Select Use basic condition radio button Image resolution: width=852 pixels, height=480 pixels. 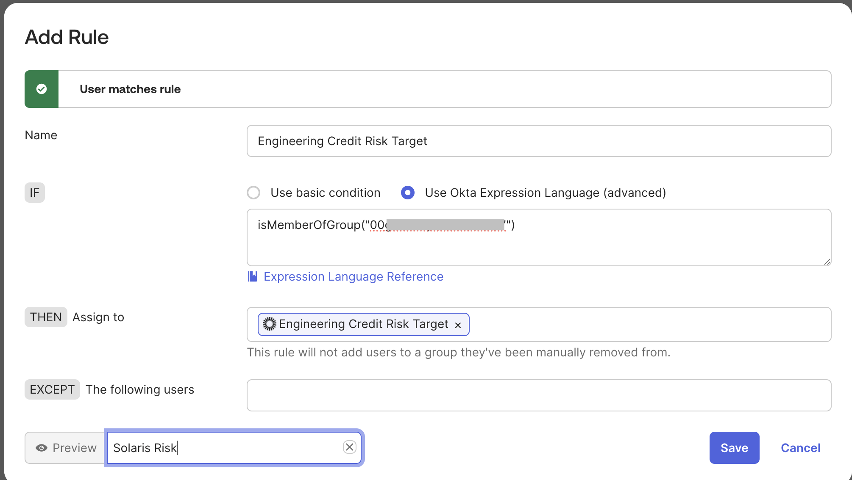[x=253, y=193]
